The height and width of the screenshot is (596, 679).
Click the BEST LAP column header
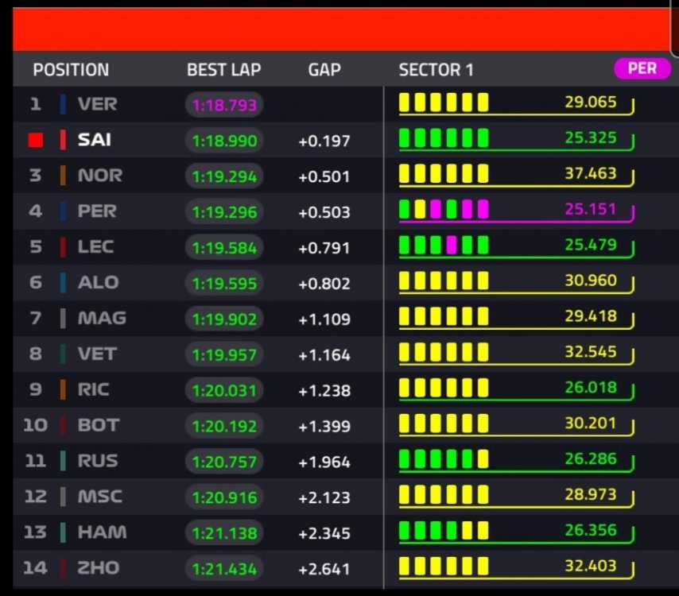[224, 70]
